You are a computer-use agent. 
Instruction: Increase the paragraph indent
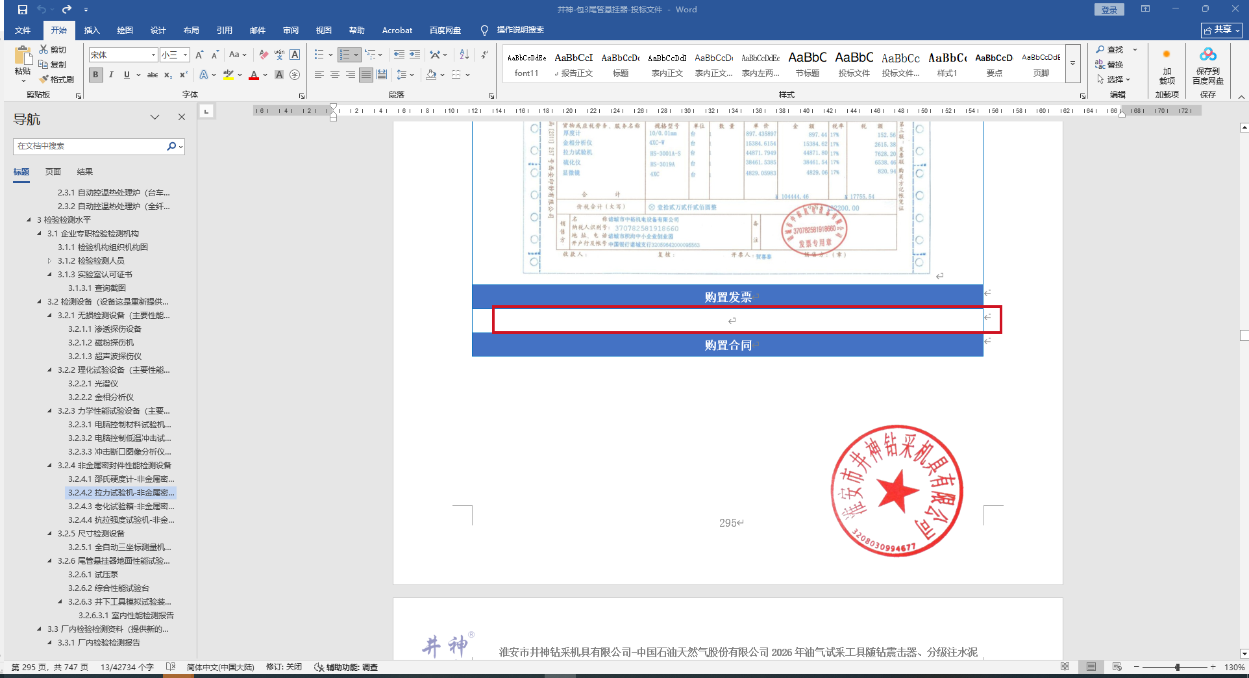point(414,55)
